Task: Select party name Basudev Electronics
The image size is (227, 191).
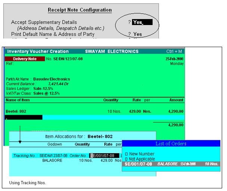Action: [x=52, y=79]
